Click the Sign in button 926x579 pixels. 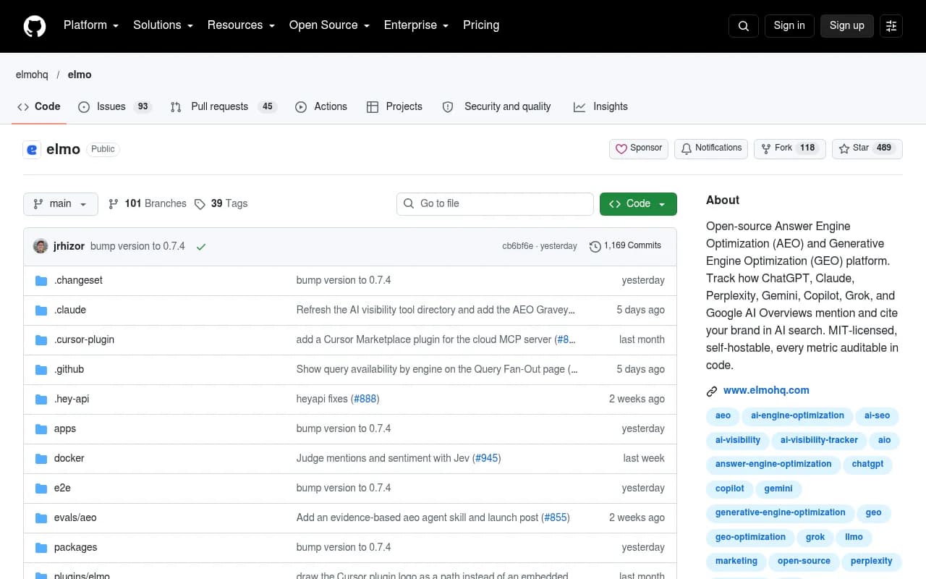tap(789, 26)
